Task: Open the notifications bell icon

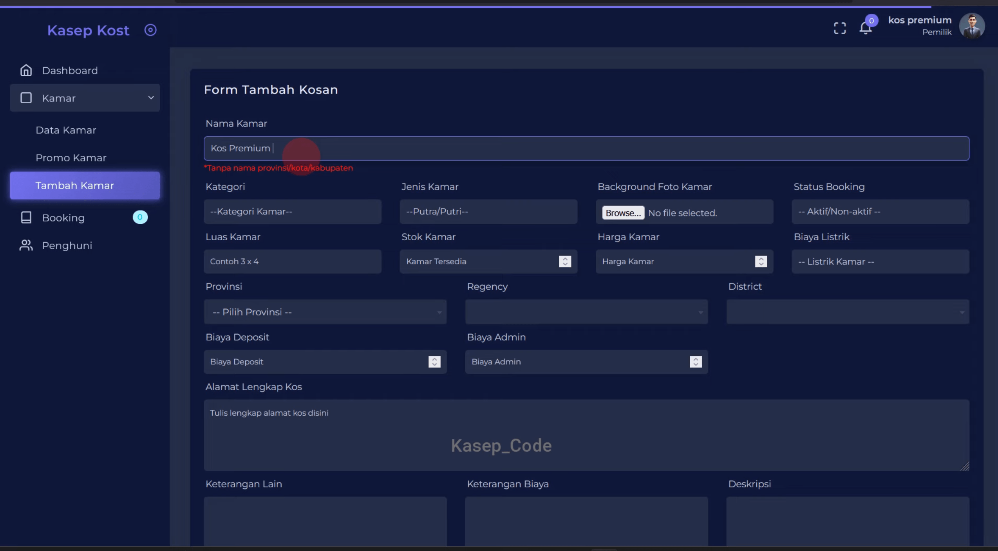Action: coord(866,28)
